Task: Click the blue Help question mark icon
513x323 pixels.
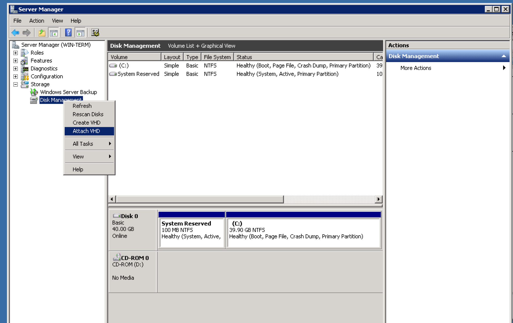Action: coord(68,33)
